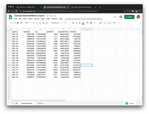Reload the page in Chrome
Screen dimensions: 149x114
pos(16,11)
